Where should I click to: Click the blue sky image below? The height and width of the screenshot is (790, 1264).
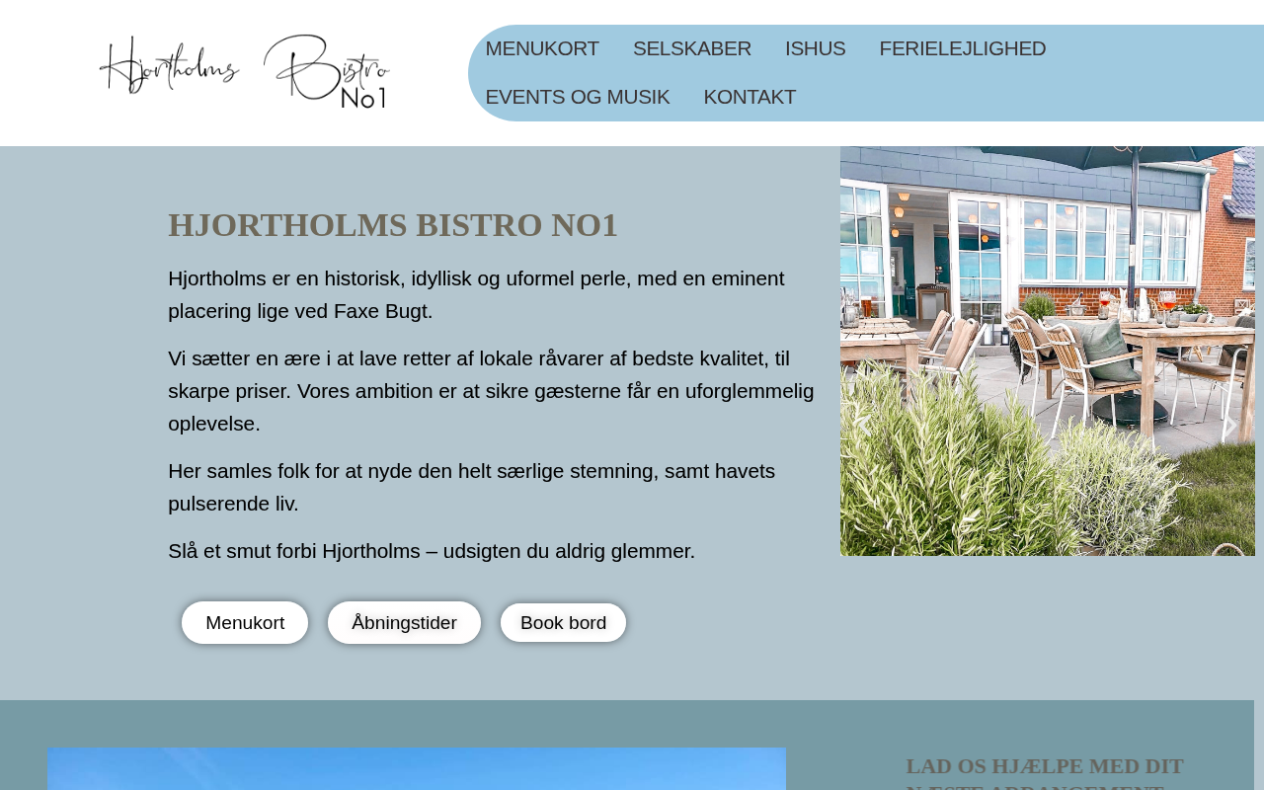[x=417, y=769]
